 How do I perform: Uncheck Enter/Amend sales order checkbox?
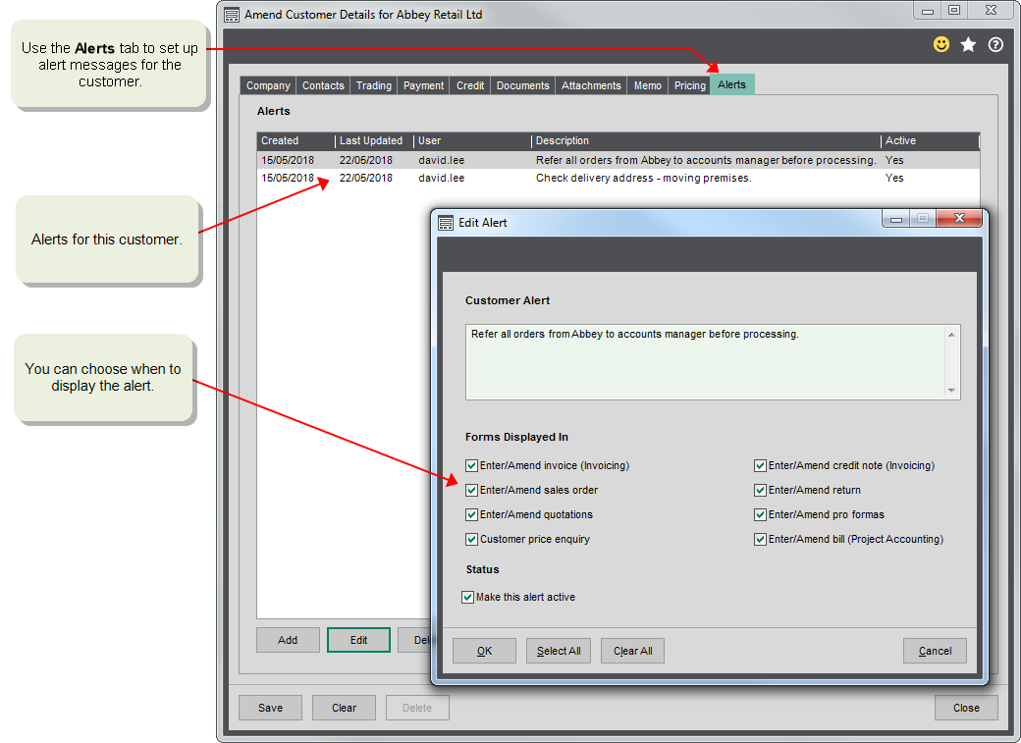[472, 490]
